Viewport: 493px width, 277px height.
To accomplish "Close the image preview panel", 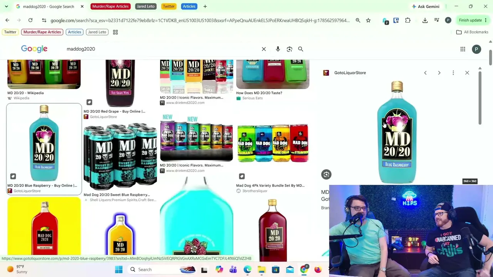I will [467, 73].
